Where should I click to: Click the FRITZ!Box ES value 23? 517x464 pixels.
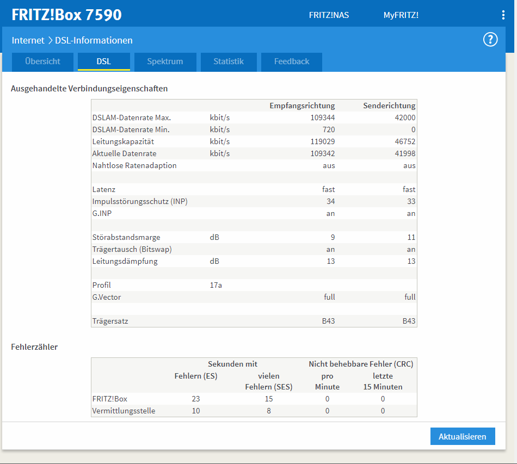(196, 399)
